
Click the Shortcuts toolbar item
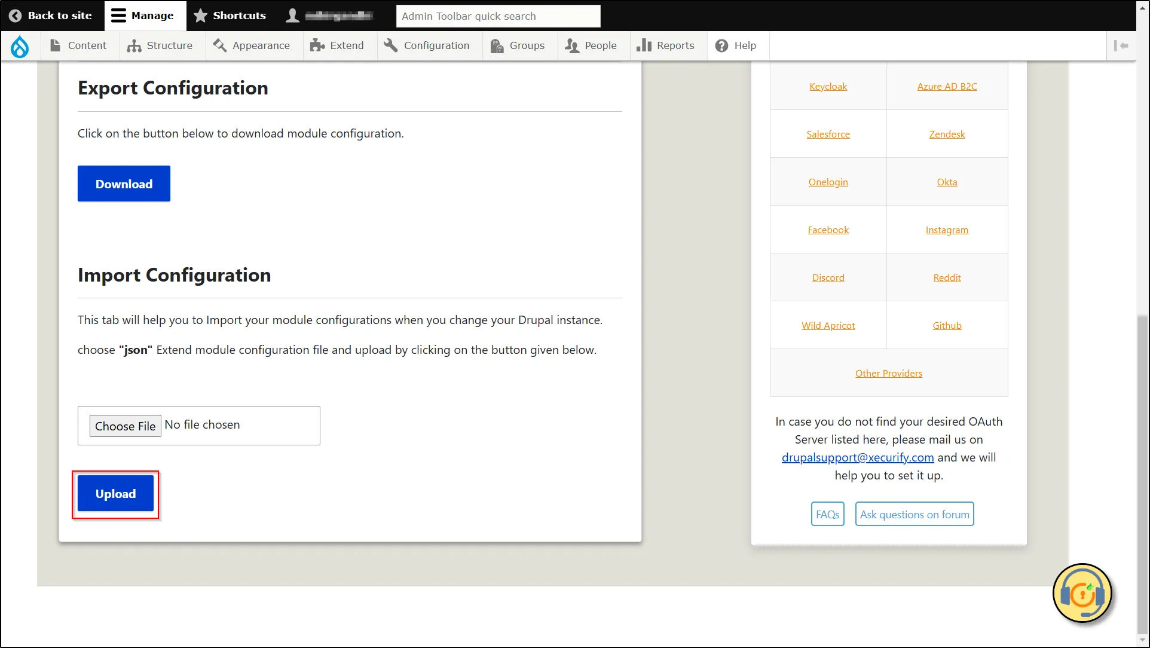point(230,15)
